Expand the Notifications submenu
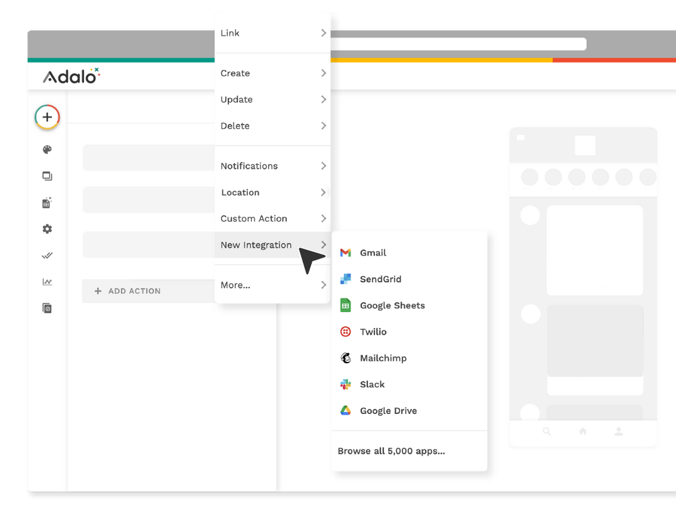Screen dimensions: 676x514 (272, 166)
